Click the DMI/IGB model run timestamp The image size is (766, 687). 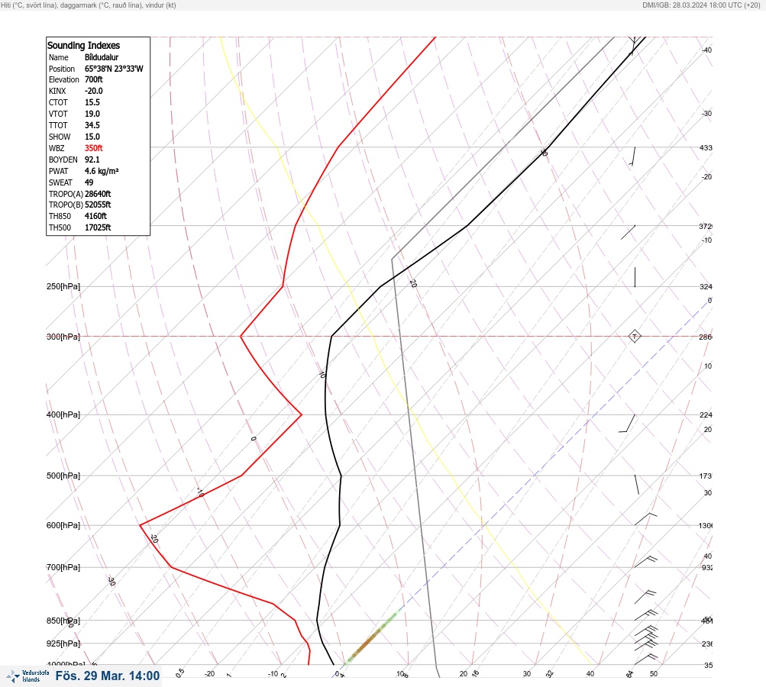702,5
